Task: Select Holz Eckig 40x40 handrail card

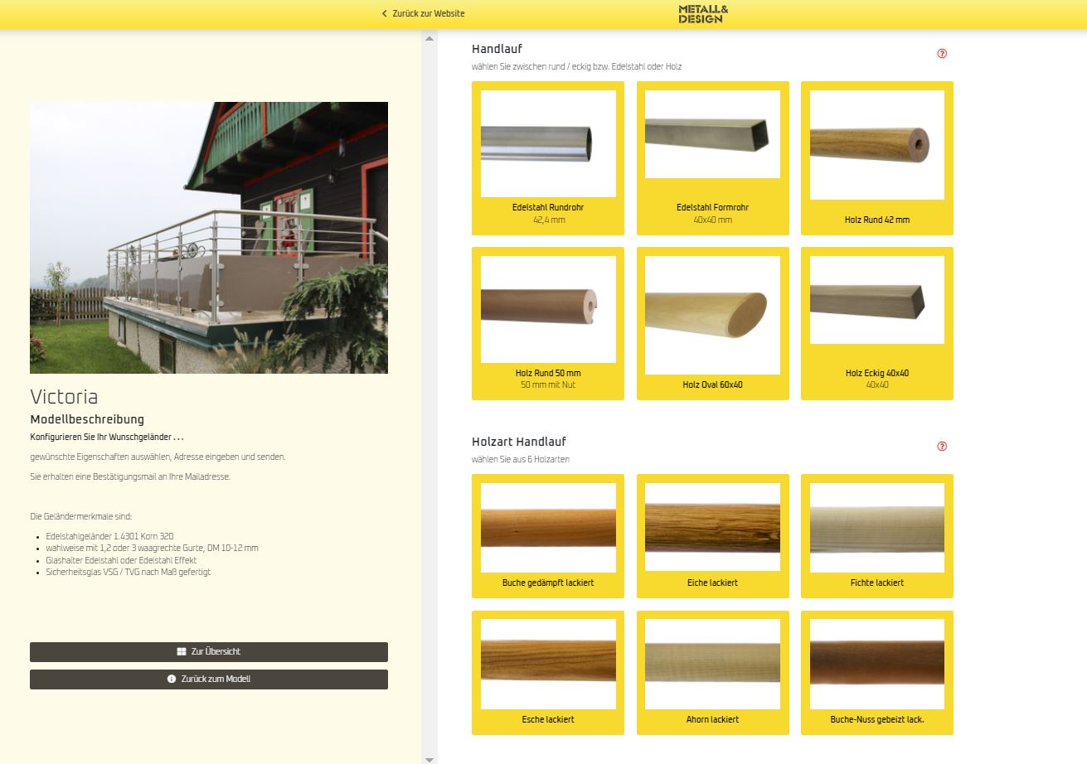Action: pos(877,324)
